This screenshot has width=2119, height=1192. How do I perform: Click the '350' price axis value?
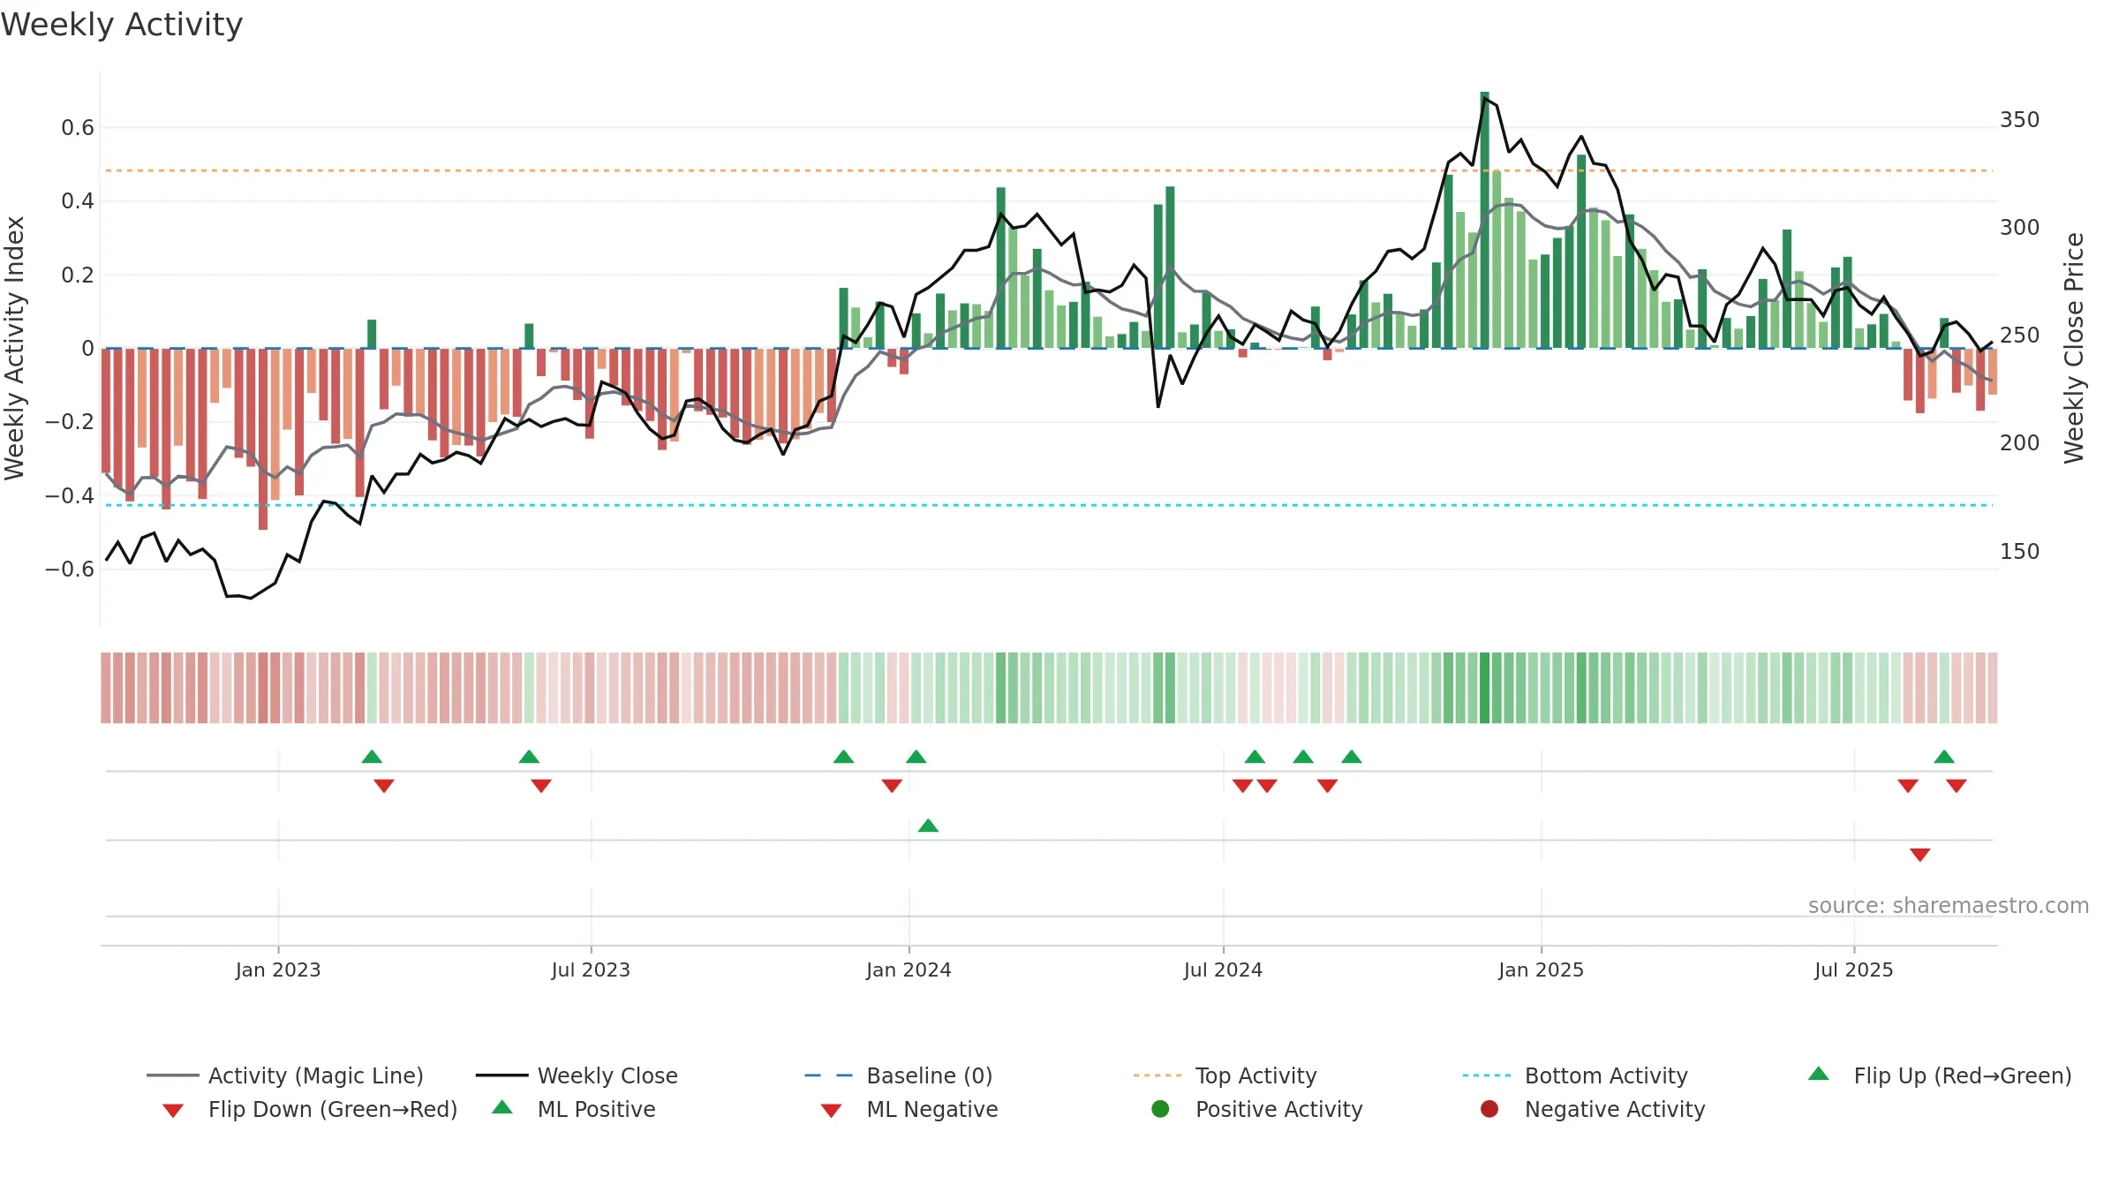pos(2020,119)
